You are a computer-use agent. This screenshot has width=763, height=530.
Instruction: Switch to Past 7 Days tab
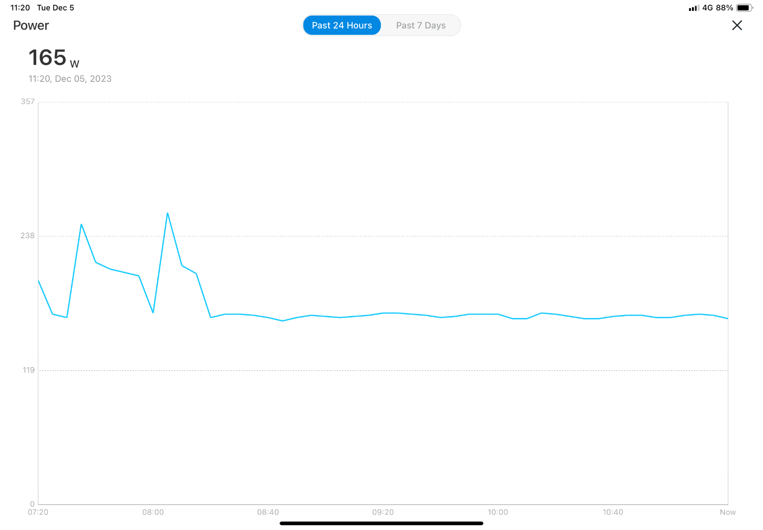421,25
